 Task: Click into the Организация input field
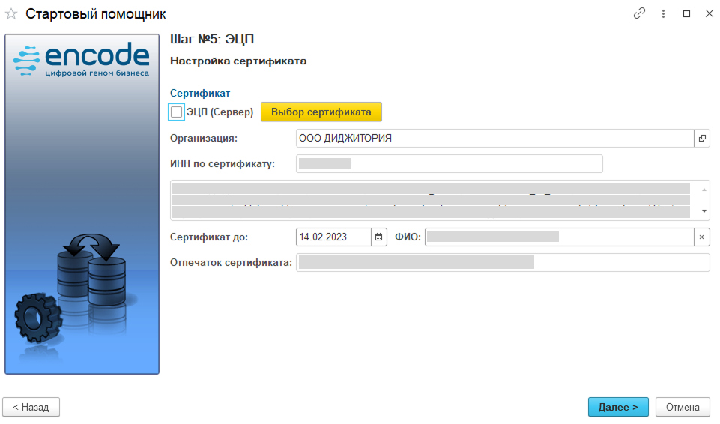(x=494, y=139)
